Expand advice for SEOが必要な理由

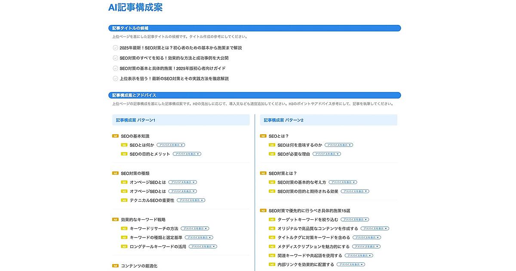tap(327, 154)
